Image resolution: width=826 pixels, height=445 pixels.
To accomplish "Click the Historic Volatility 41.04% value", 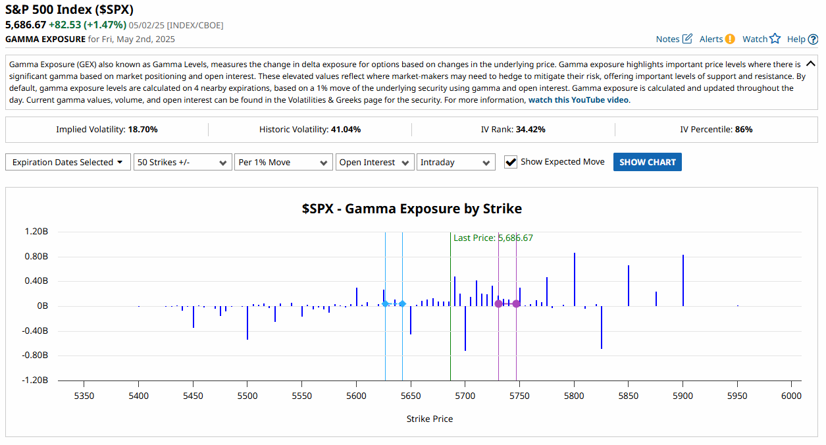I will pyautogui.click(x=346, y=130).
